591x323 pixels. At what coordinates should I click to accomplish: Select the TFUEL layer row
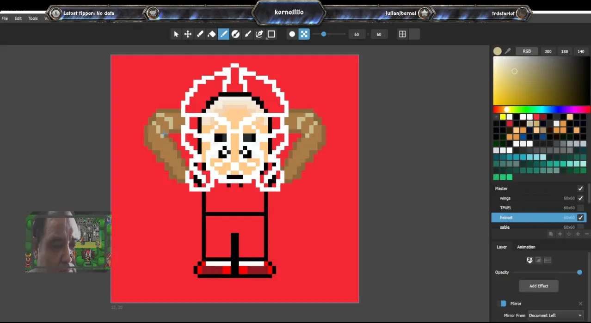tap(539, 208)
